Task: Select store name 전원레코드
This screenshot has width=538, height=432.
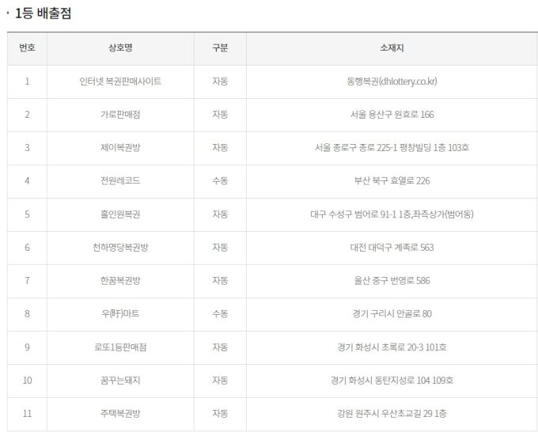Action: pyautogui.click(x=120, y=181)
